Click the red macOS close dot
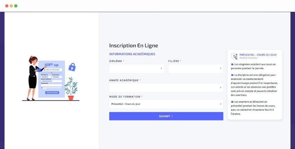Viewport: 295px width, 149px height. (x=7, y=6)
